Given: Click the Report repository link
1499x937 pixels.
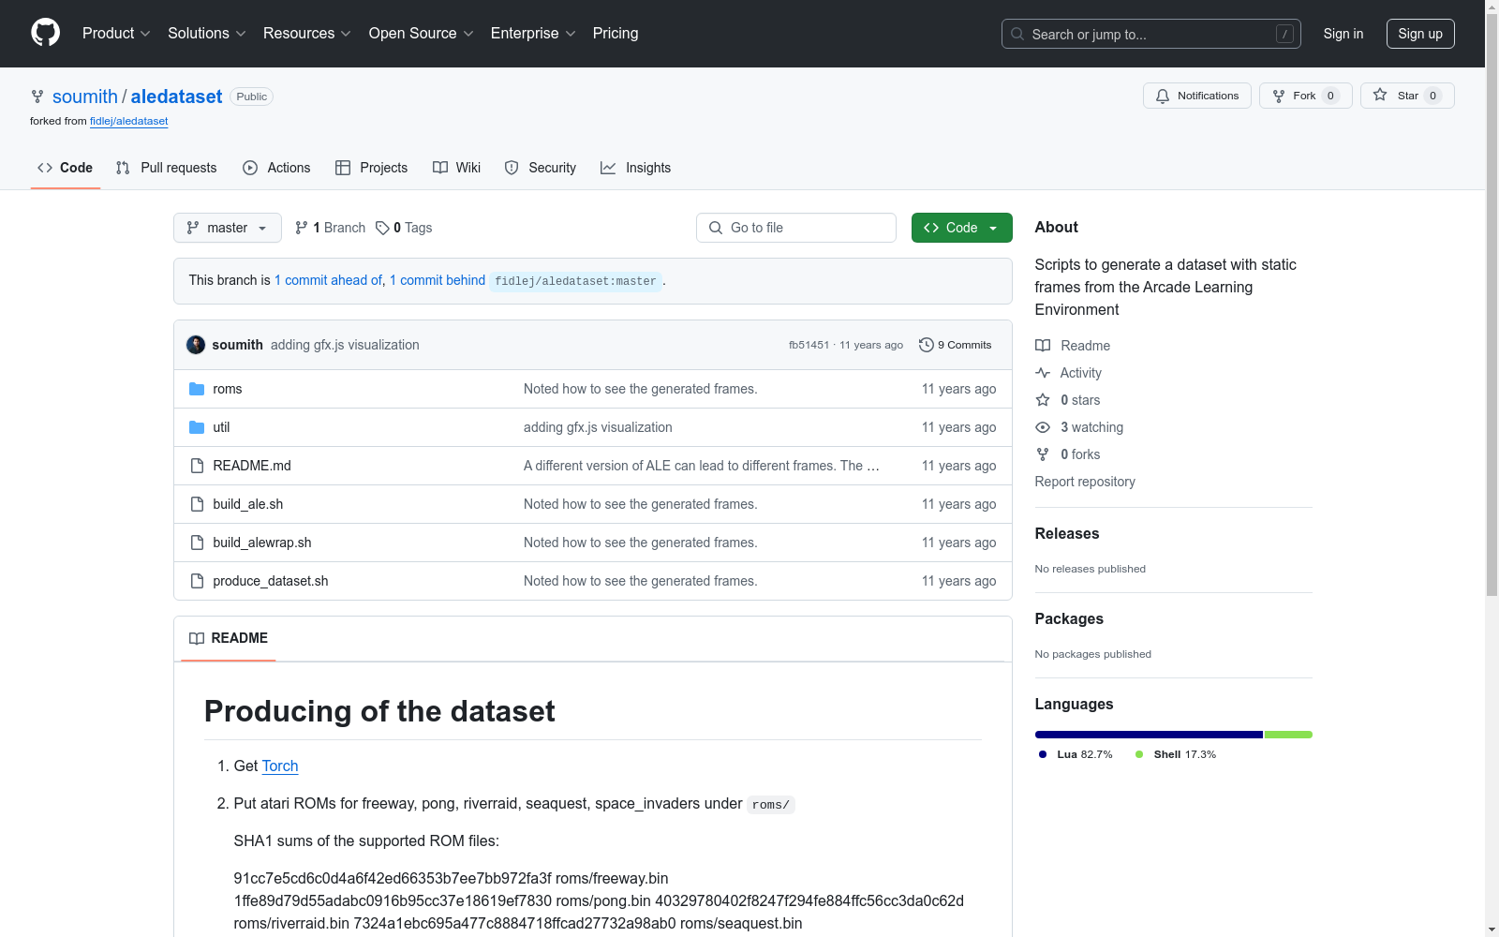Looking at the screenshot, I should click(1085, 482).
